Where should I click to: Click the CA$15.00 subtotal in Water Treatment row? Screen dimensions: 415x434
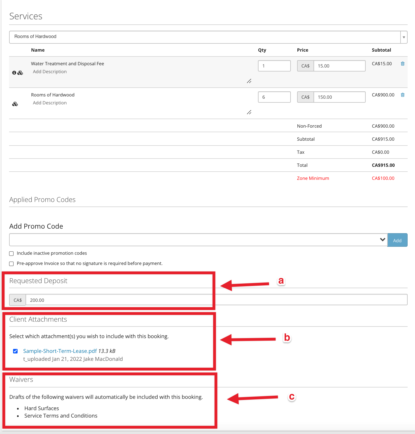(382, 64)
